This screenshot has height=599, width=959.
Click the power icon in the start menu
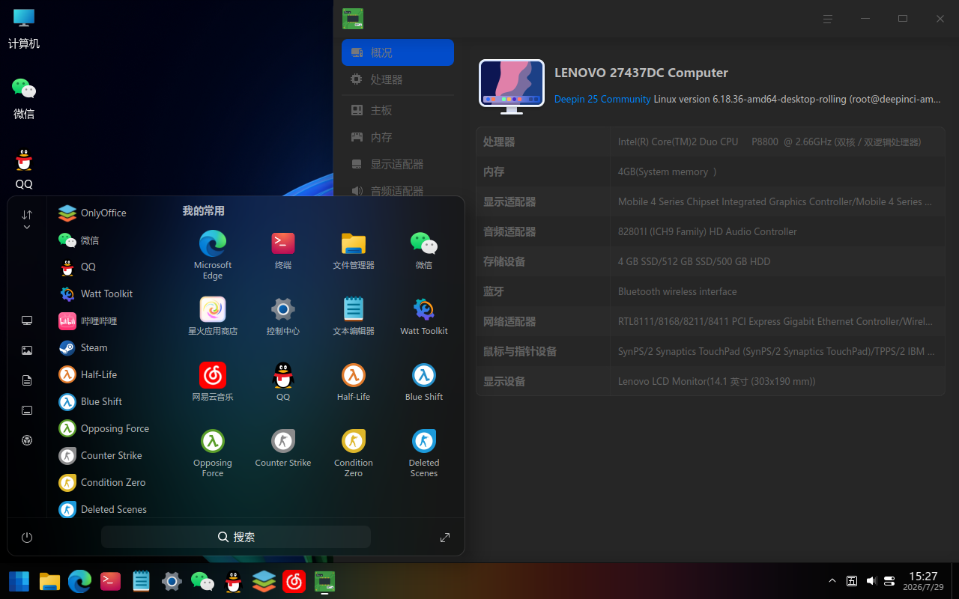(x=27, y=538)
